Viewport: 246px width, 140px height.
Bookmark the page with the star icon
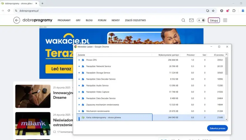click(x=213, y=10)
